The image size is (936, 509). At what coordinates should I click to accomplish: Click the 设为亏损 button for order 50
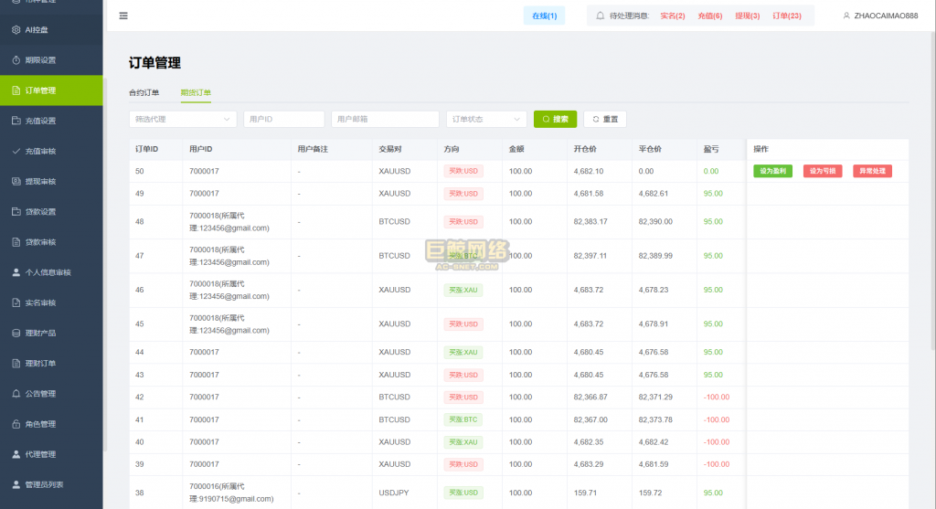coord(823,171)
